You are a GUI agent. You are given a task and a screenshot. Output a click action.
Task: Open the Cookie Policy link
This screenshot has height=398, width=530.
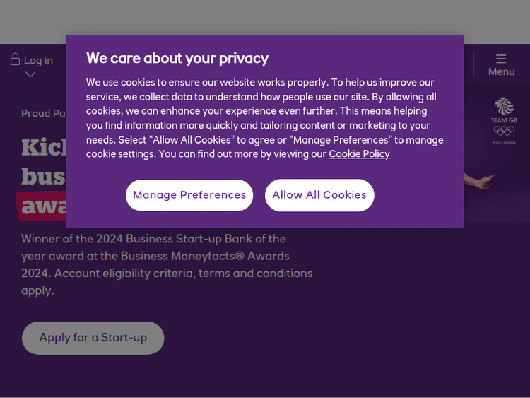coord(359,154)
